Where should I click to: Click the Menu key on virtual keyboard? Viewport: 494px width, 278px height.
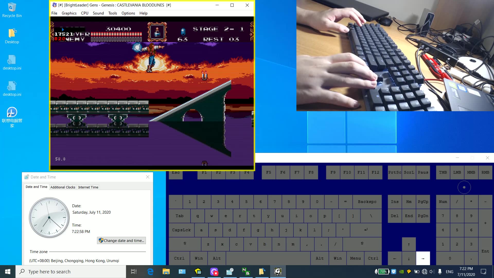pos(355,258)
